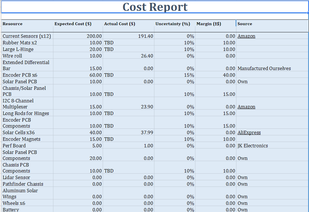Image resolution: width=309 pixels, height=212 pixels.
Task: Select the Large L-Hinge cell
Action: [27, 49]
